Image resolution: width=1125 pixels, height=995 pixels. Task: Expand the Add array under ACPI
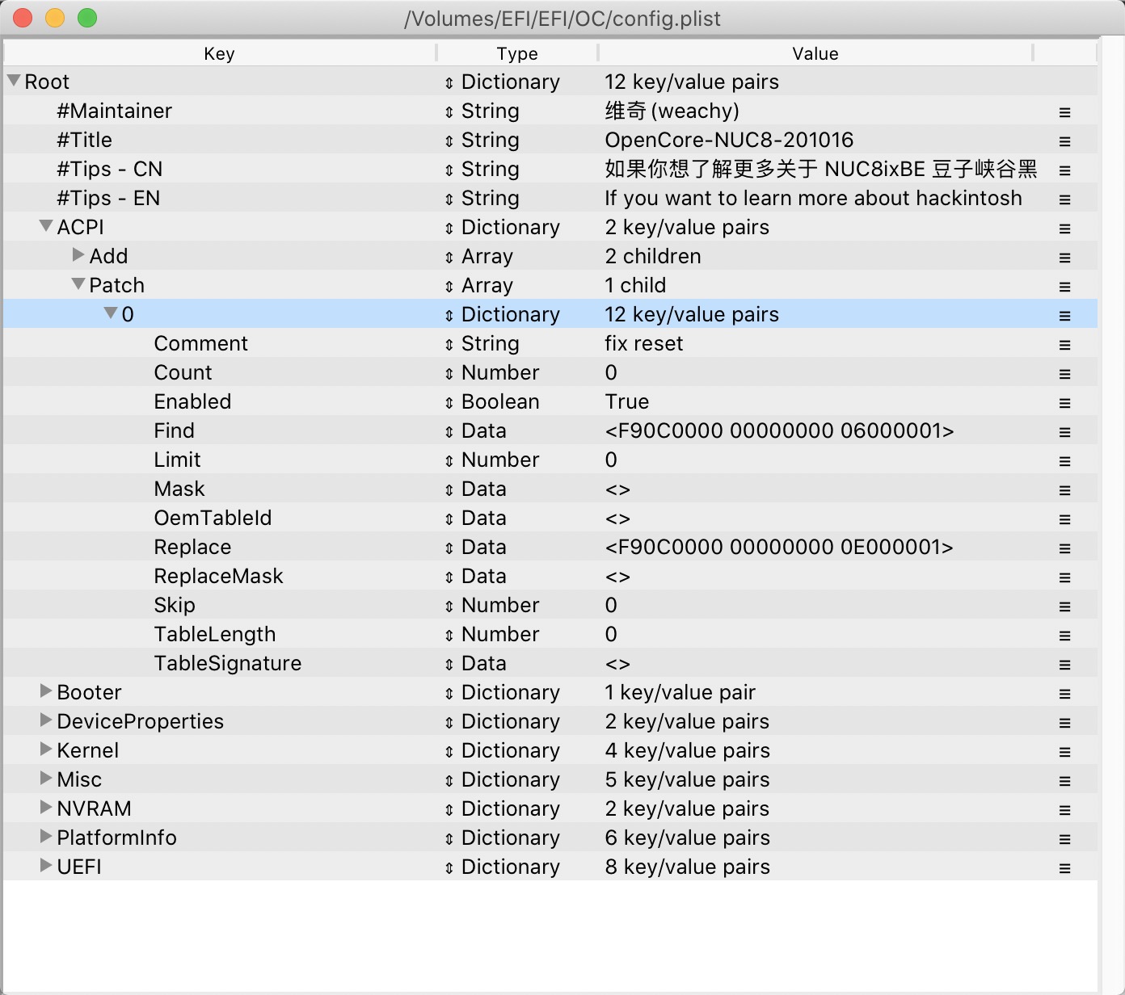click(77, 256)
